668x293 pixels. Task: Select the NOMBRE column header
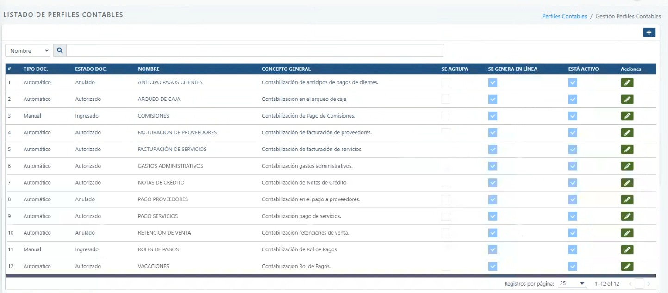pyautogui.click(x=149, y=69)
